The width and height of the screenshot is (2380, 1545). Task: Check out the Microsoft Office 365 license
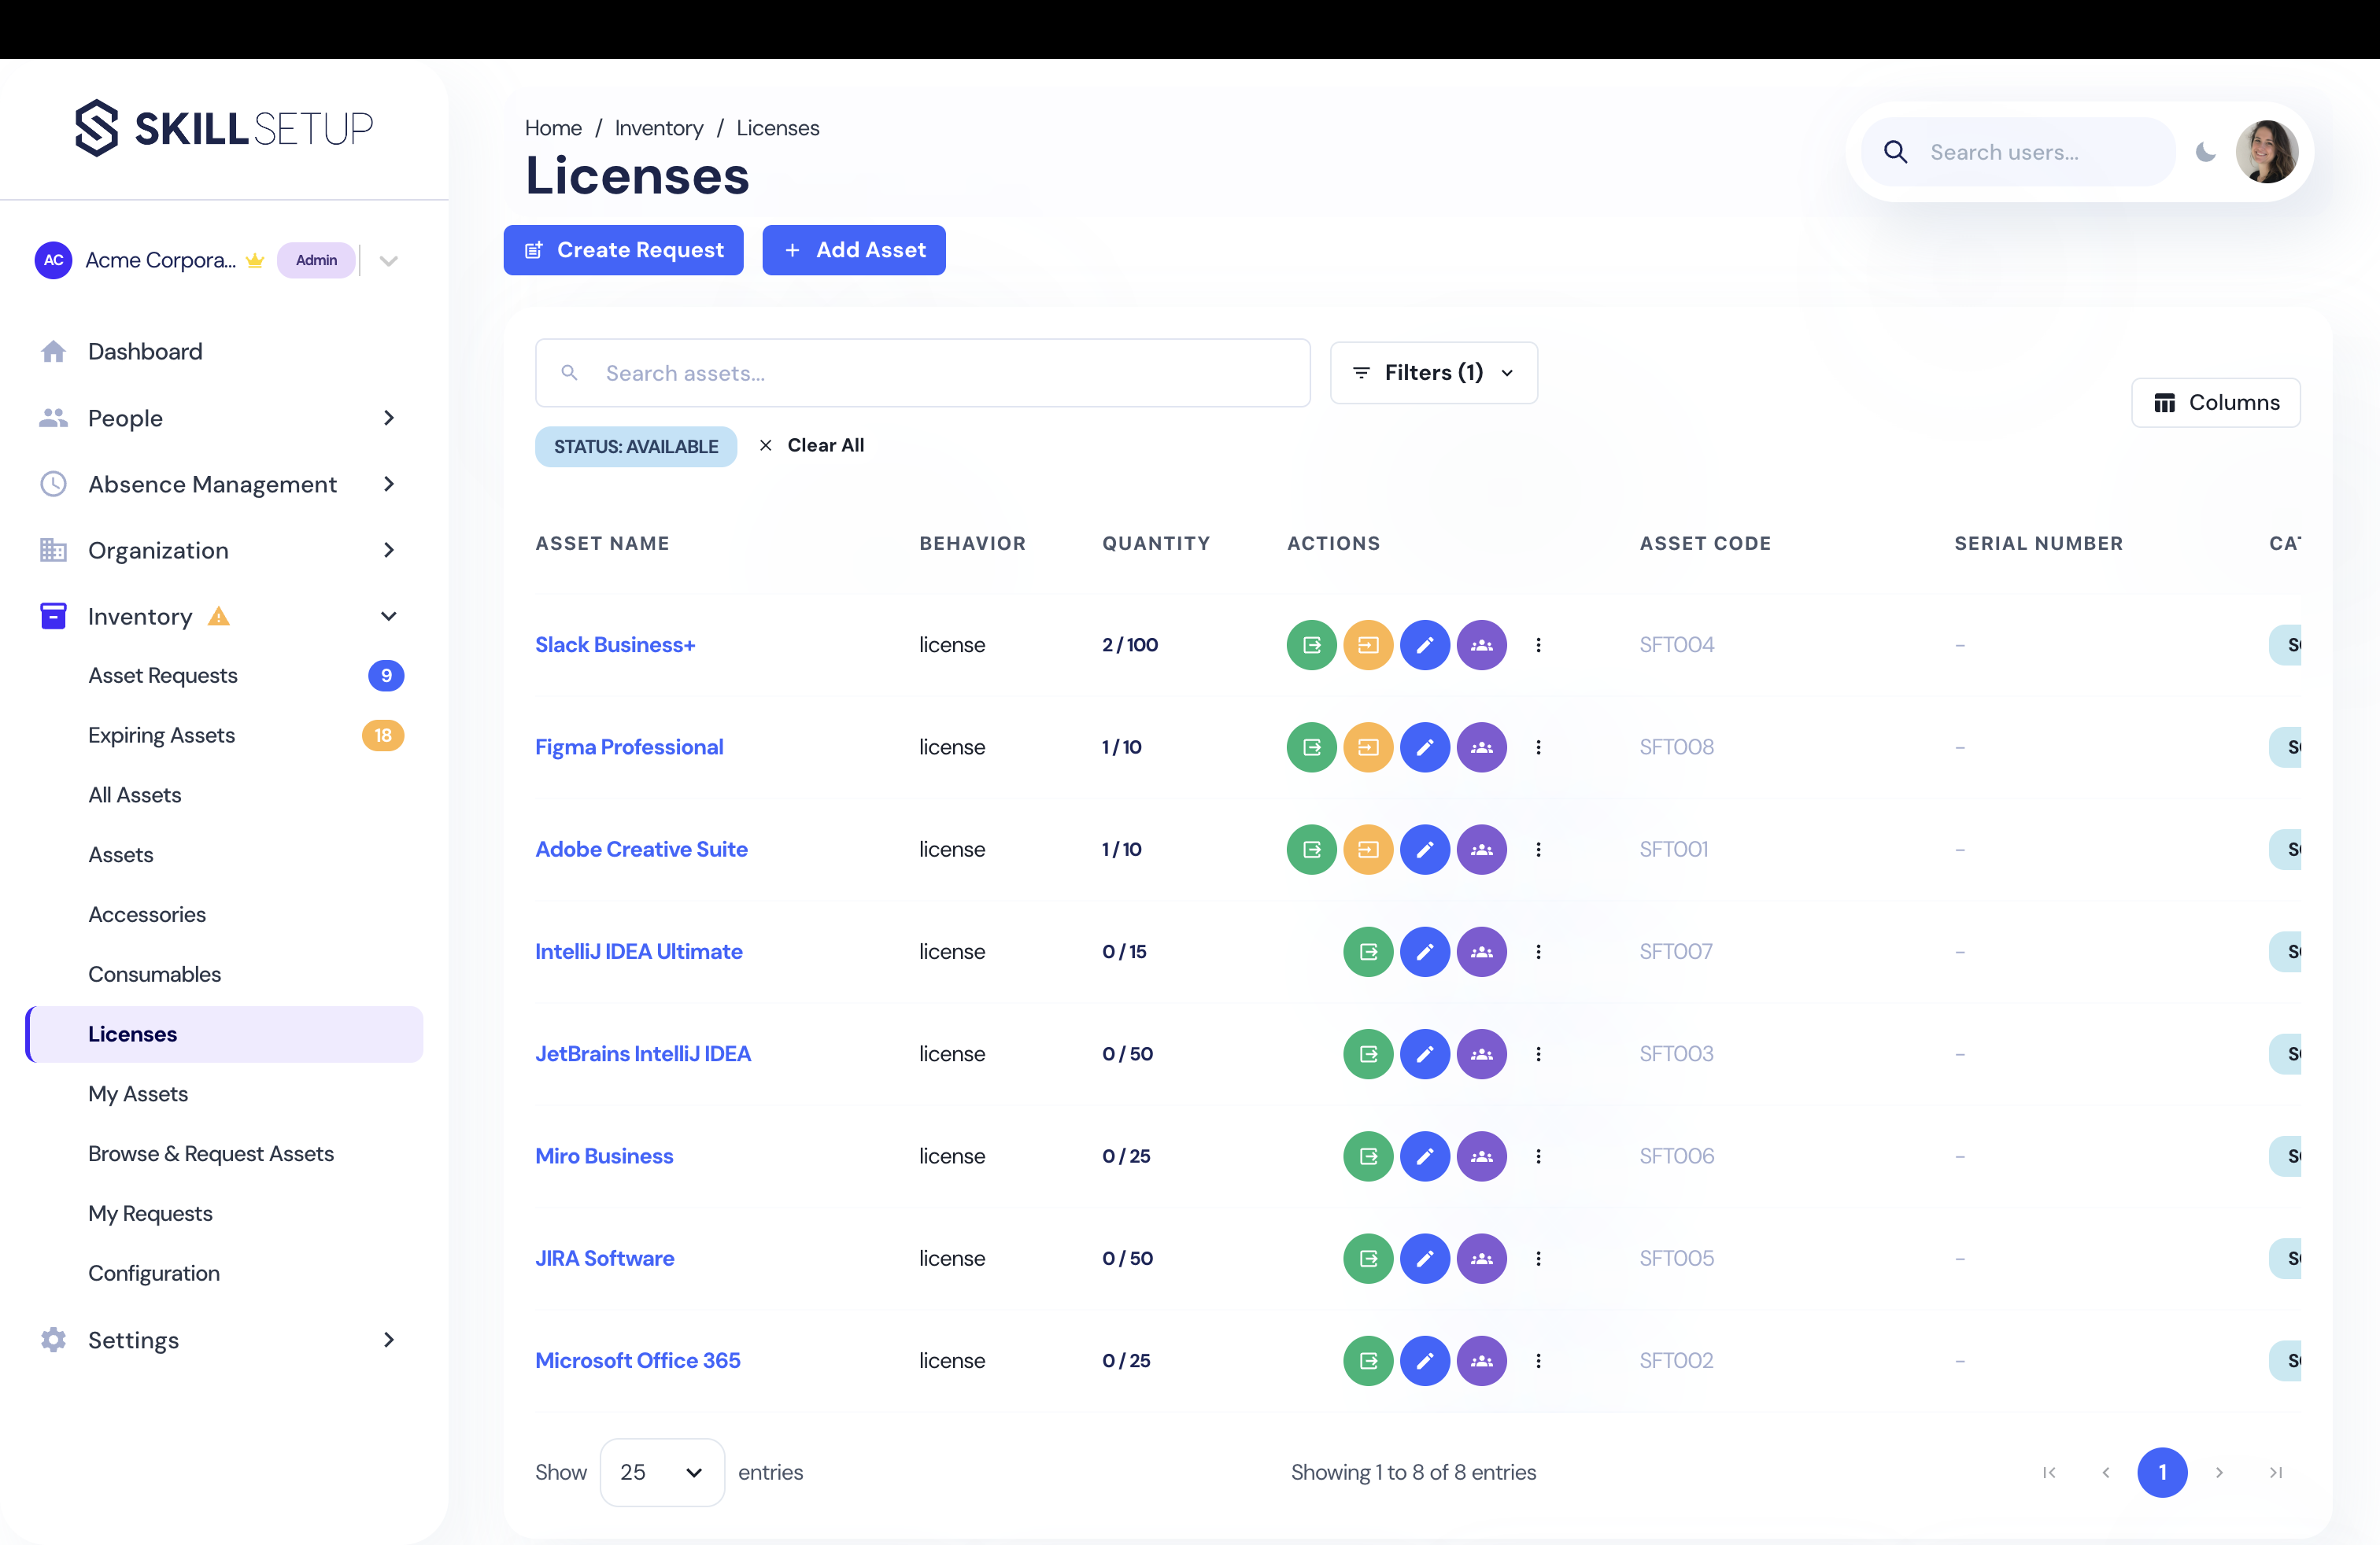pyautogui.click(x=1368, y=1360)
